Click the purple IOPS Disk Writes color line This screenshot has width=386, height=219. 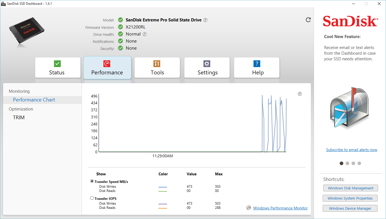(163, 204)
